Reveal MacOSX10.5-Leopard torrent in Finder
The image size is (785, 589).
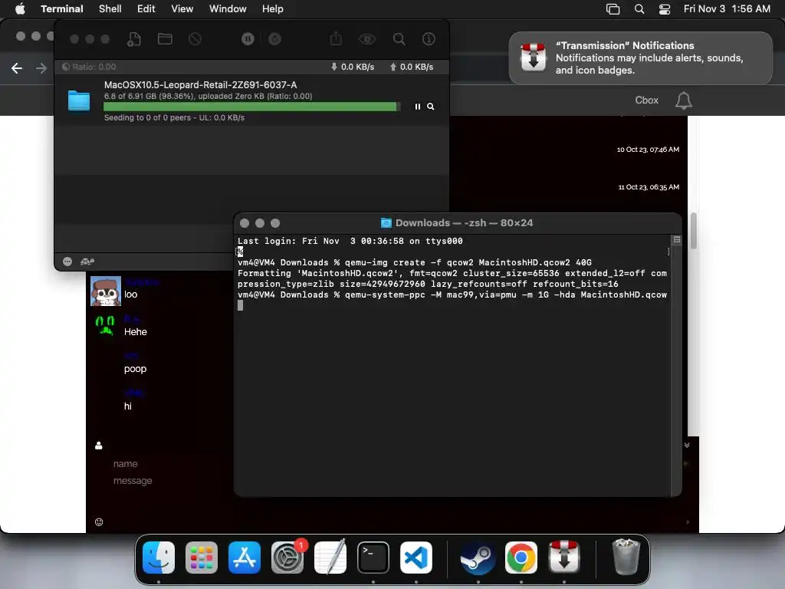tap(431, 107)
